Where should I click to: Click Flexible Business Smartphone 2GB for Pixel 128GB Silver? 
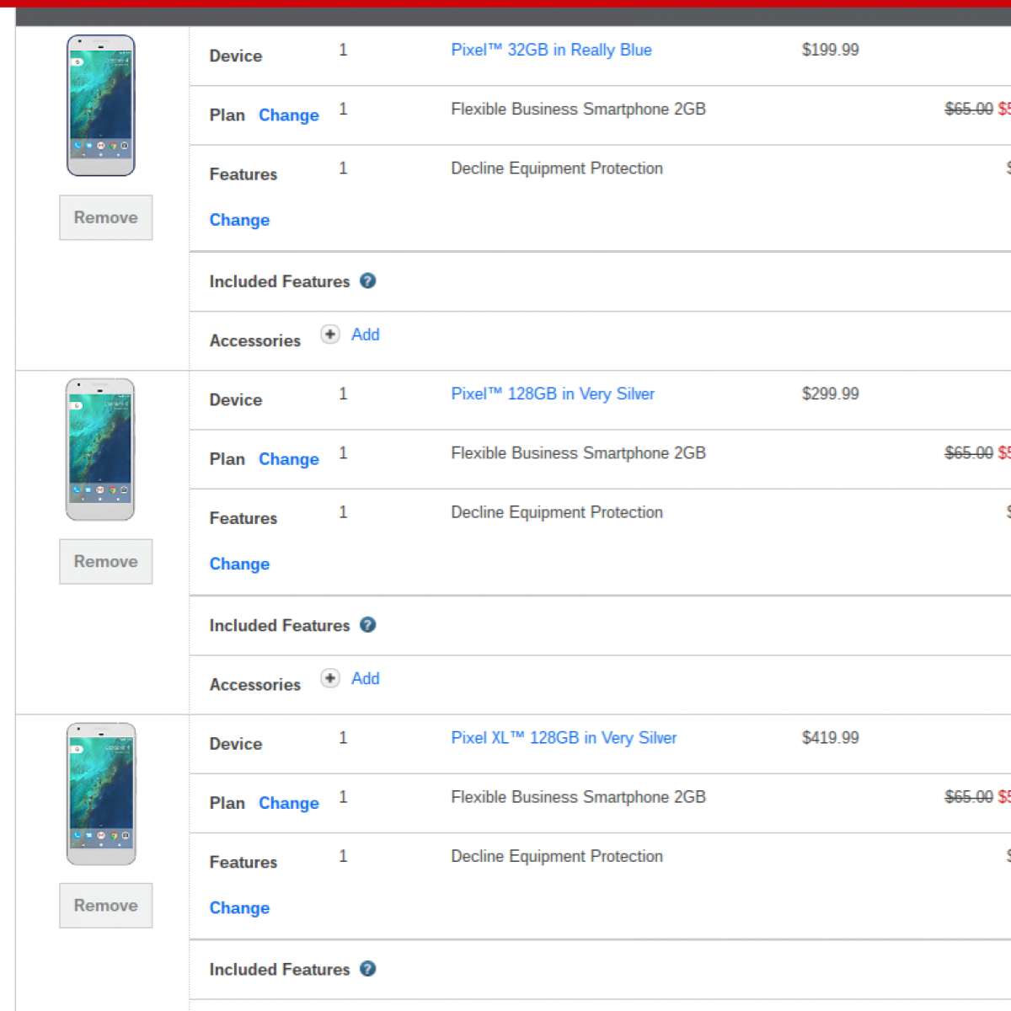[578, 452]
